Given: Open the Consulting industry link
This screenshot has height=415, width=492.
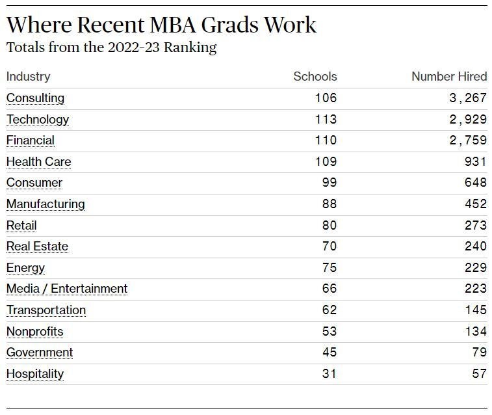Looking at the screenshot, I should (x=36, y=98).
